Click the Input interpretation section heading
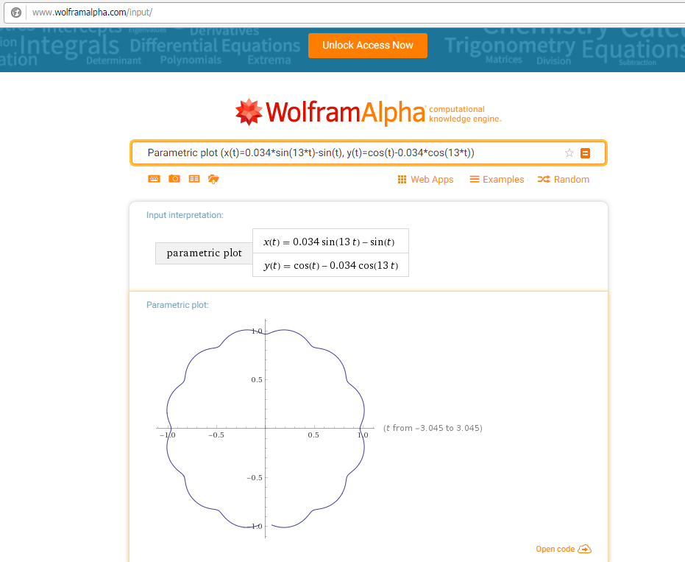The image size is (685, 562). point(185,215)
